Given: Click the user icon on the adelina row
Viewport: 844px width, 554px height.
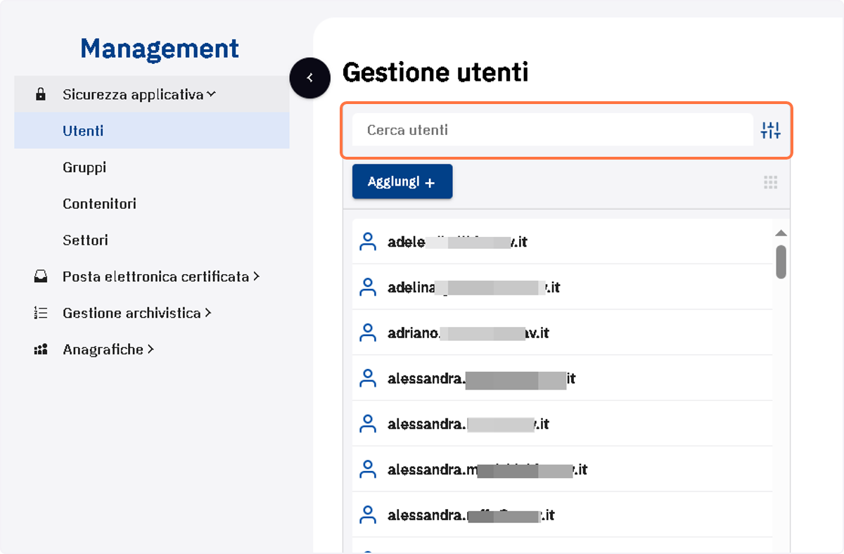Looking at the screenshot, I should (368, 288).
